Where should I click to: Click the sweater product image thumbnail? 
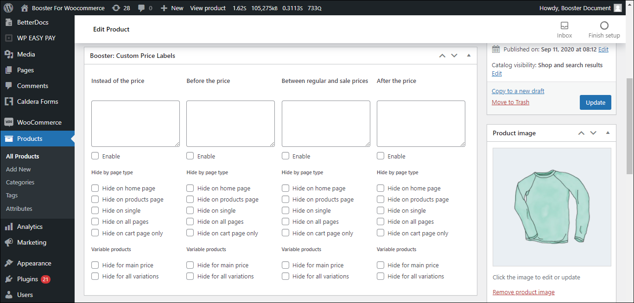pyautogui.click(x=552, y=207)
